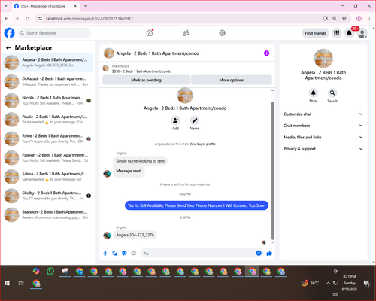
Task: Open the Facebook menu grid icon
Action: point(337,33)
